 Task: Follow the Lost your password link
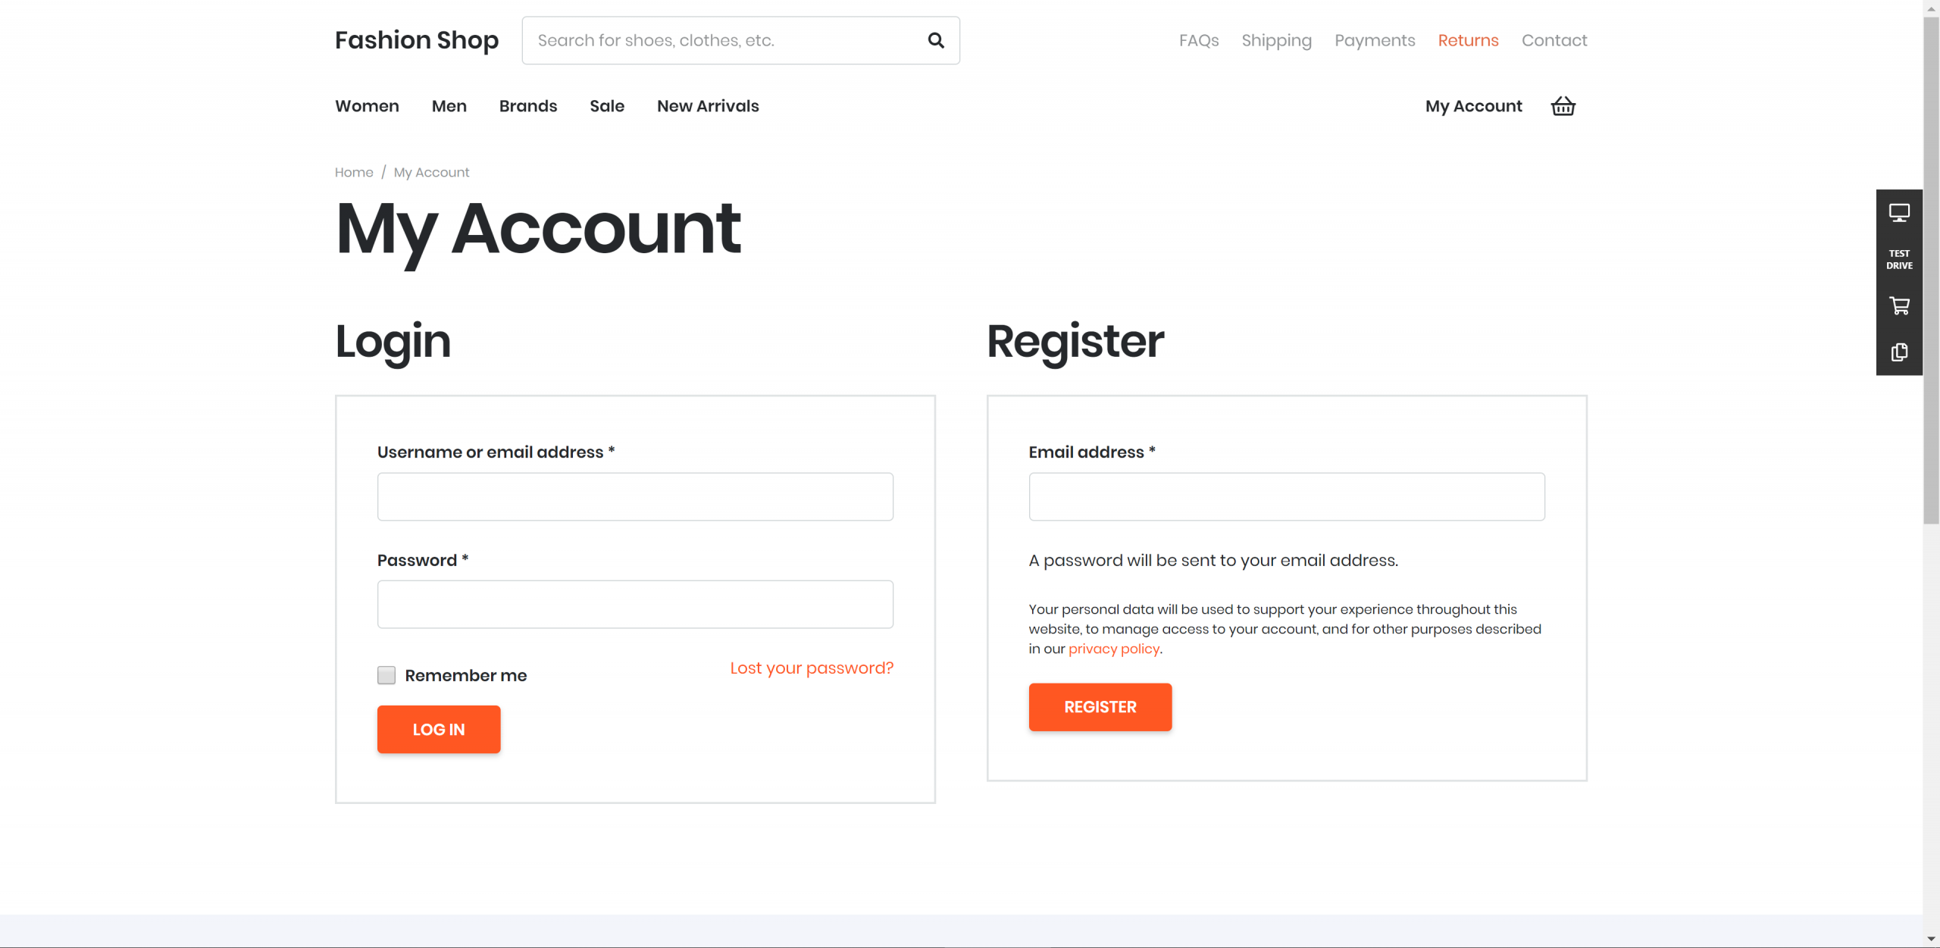(812, 668)
